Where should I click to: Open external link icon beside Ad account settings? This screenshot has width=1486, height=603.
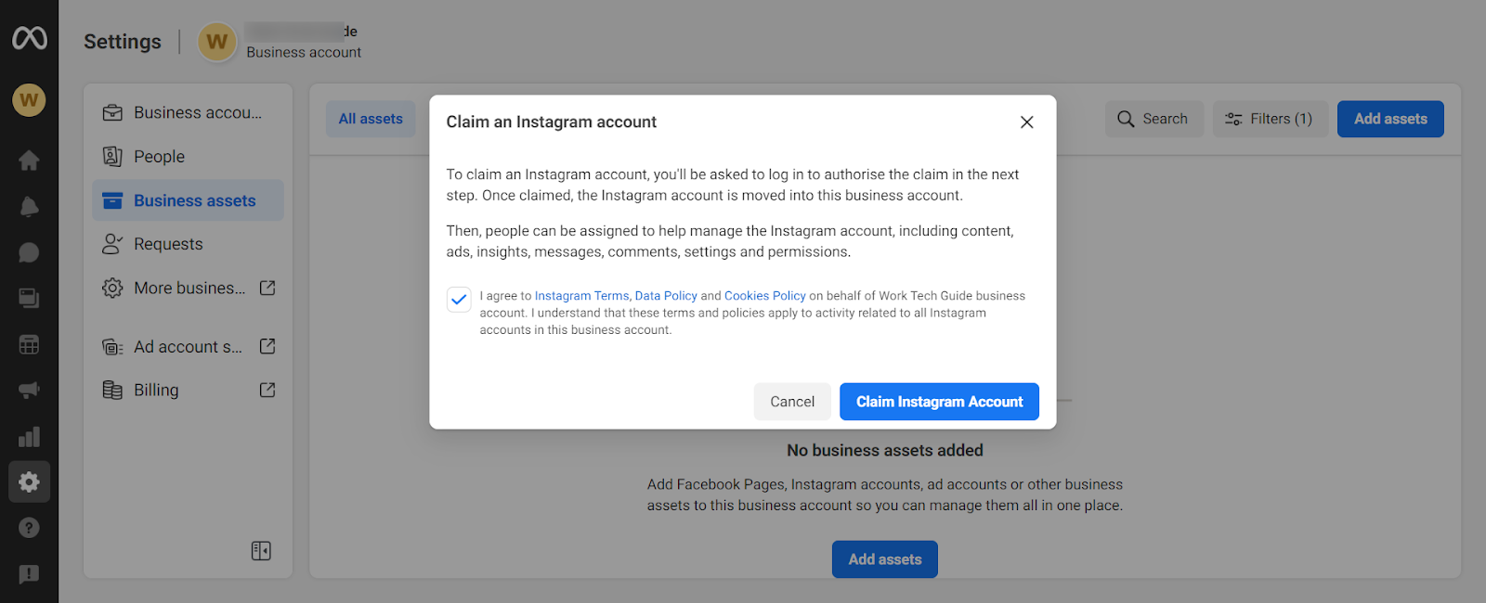[267, 346]
